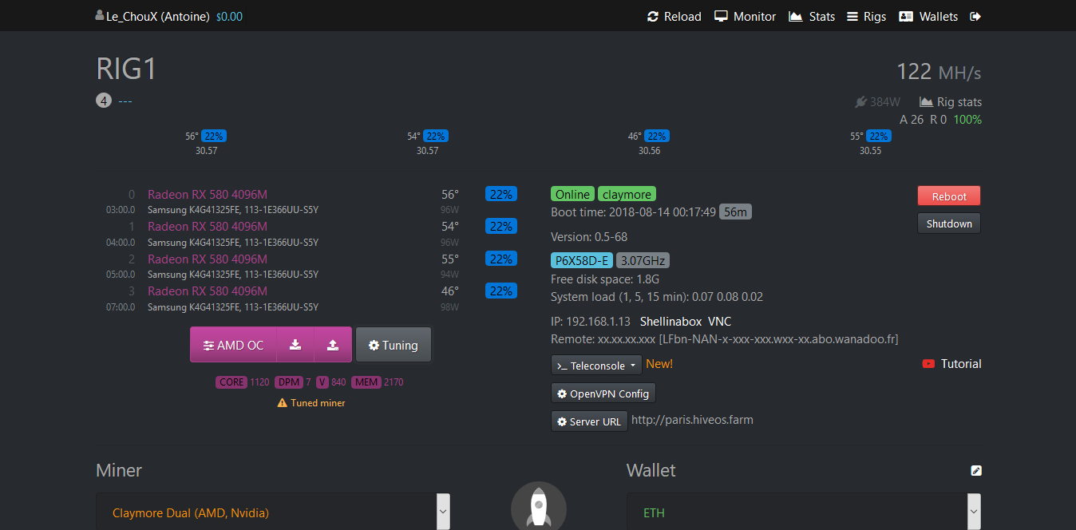
Task: Go to the Wallets page
Action: (928, 16)
